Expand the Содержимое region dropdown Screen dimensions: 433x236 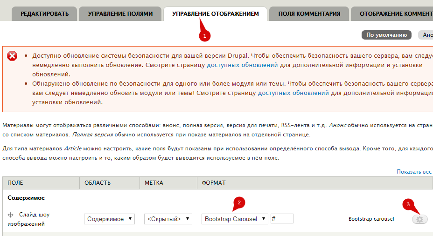coord(109,219)
